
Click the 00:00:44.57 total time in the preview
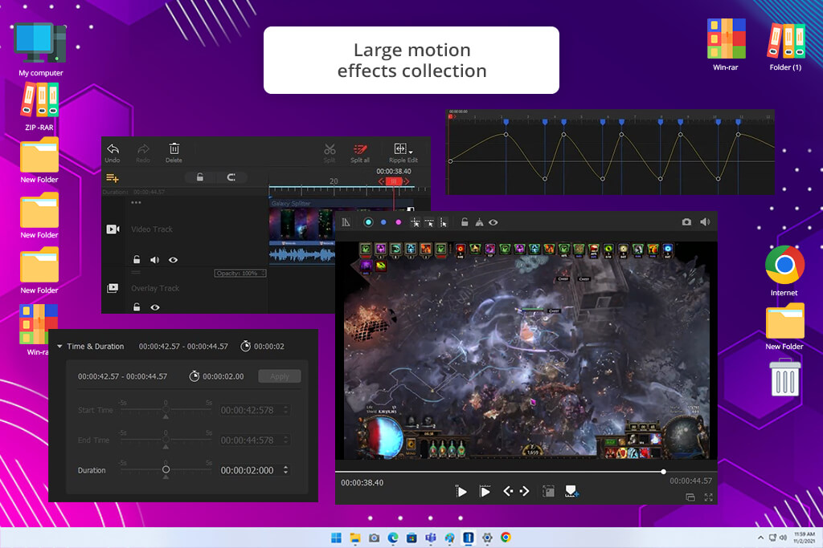[x=690, y=481]
